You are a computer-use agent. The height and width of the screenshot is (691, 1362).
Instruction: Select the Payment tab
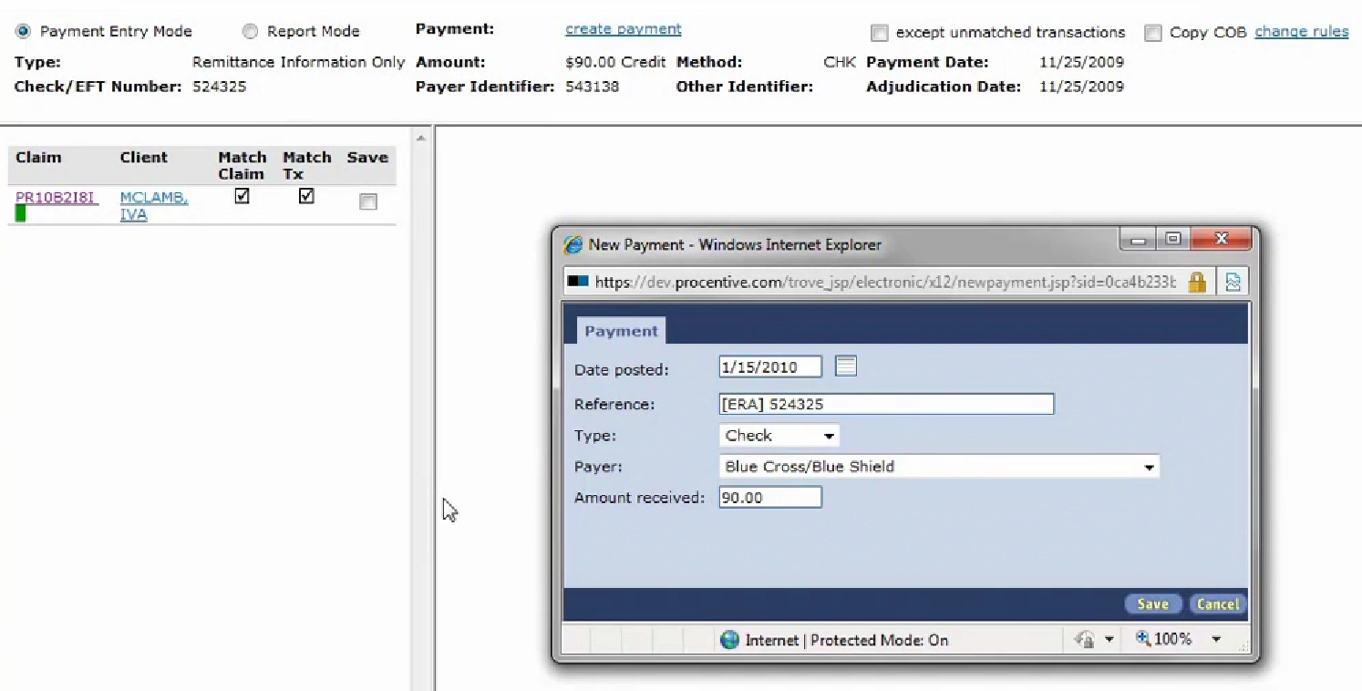[x=621, y=331]
